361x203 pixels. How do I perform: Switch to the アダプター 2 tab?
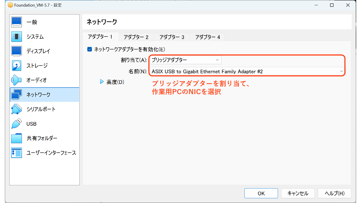click(136, 37)
